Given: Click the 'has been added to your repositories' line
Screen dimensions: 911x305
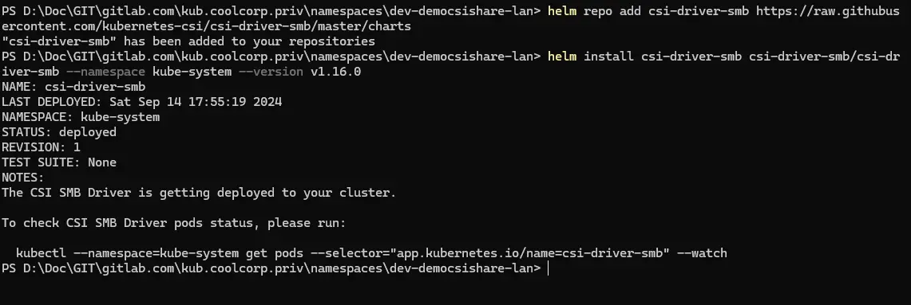Looking at the screenshot, I should (x=188, y=41).
